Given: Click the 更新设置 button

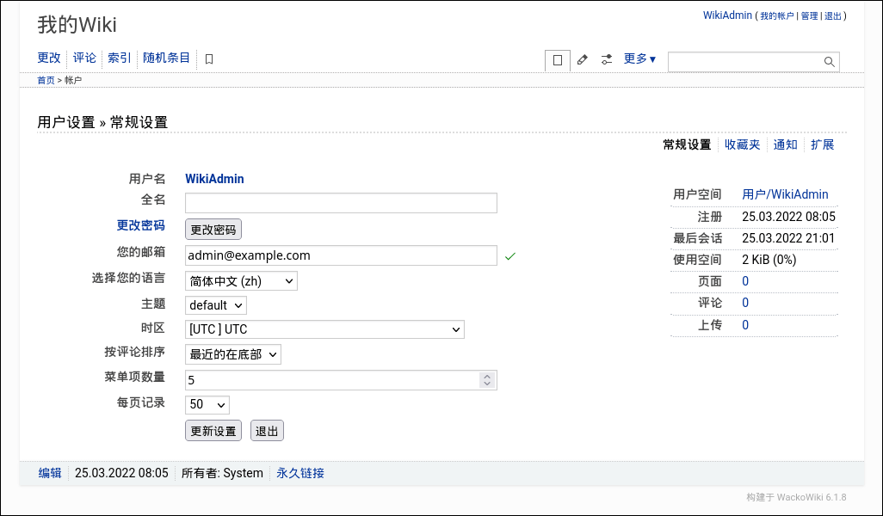Looking at the screenshot, I should 213,430.
